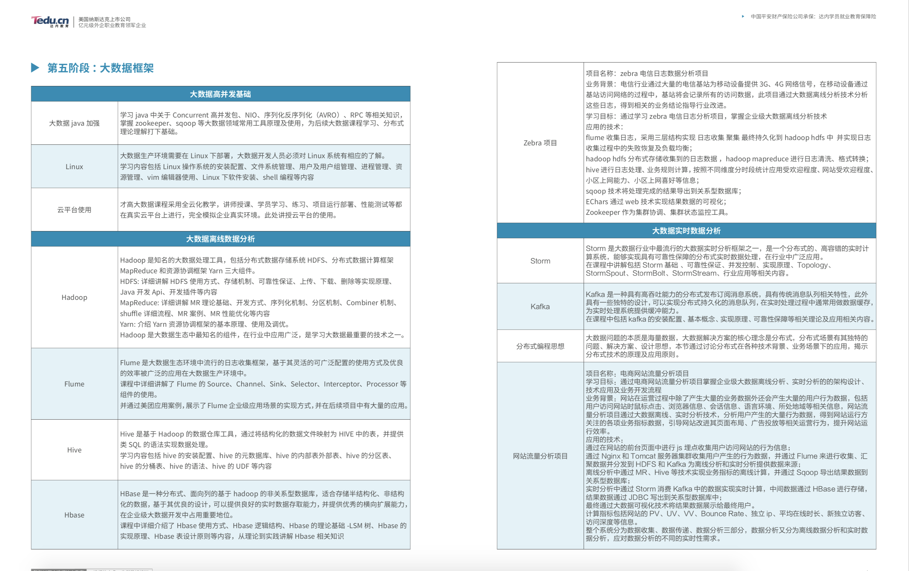The height and width of the screenshot is (571, 909).
Task: Click the 大数据 java 加强 cell
Action: point(74,123)
